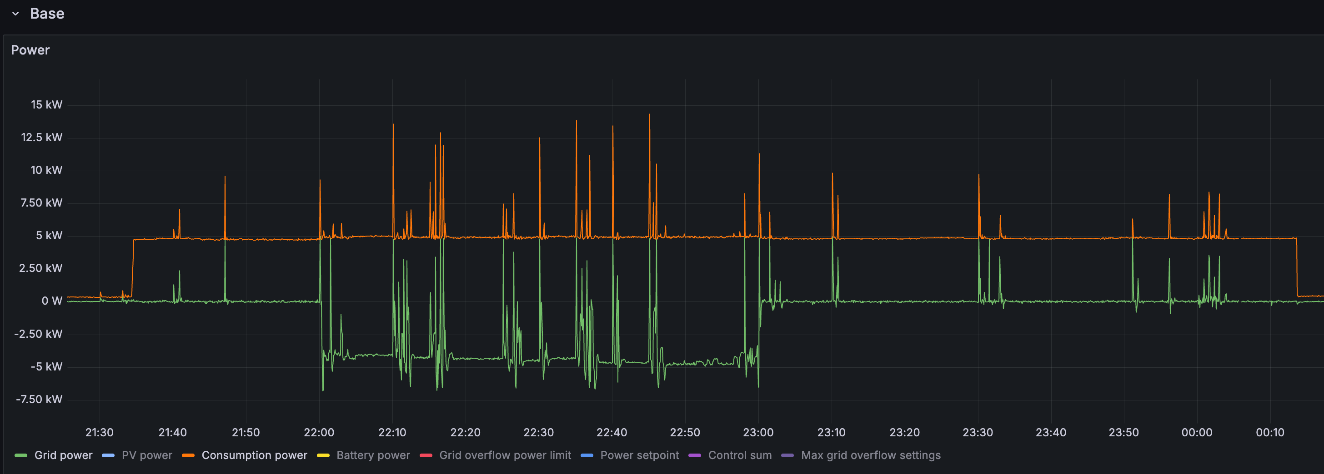Click the 23:00 time axis label

[758, 432]
